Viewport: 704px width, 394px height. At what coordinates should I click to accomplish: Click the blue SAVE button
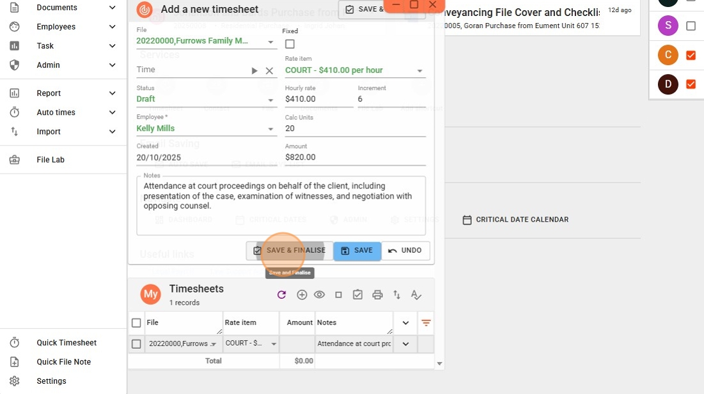point(357,251)
